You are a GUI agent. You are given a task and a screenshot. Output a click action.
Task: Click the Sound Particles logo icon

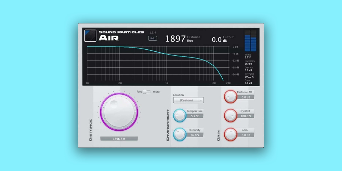pos(90,36)
